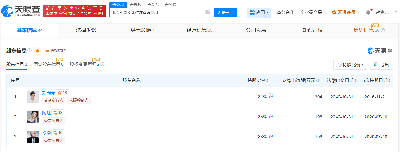Export data with the 导出 button
Image resolution: width=400 pixels, height=152 pixels.
point(381,65)
